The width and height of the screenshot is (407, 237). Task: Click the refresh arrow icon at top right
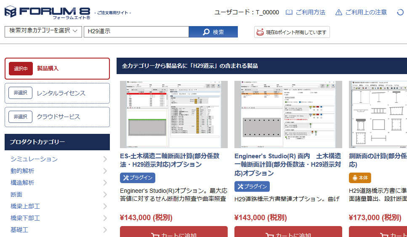tap(401, 12)
